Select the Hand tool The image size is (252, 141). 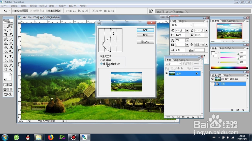(x=6, y=69)
